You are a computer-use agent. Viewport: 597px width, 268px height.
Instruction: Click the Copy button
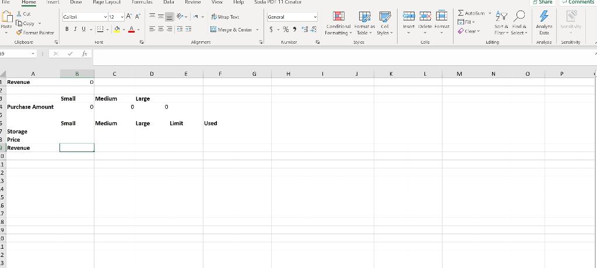[26, 23]
